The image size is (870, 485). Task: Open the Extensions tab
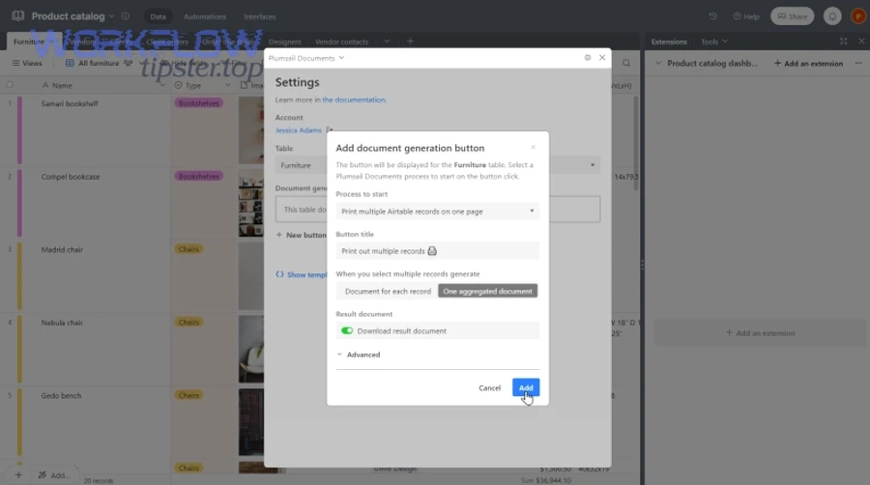pyautogui.click(x=669, y=42)
